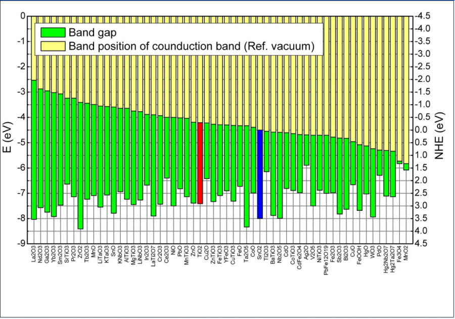455x319 pixels.
Task: Click the Hg2Nb2O7 axis label
Action: pos(387,259)
